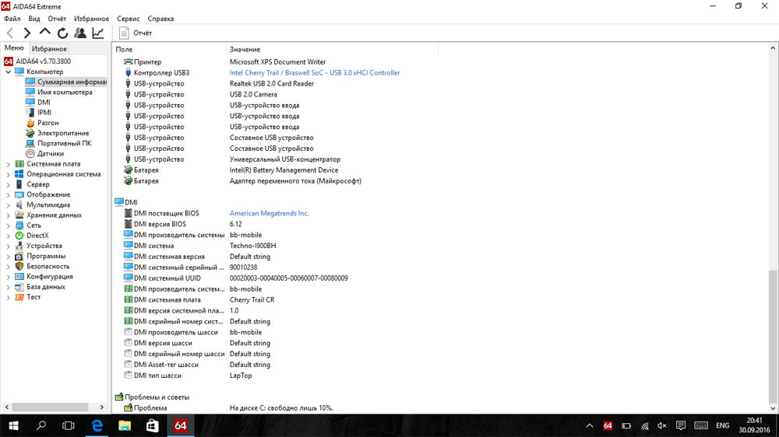Viewport: 779px width, 437px height.
Task: Switch to the Избранное sidebar tab
Action: (x=48, y=49)
